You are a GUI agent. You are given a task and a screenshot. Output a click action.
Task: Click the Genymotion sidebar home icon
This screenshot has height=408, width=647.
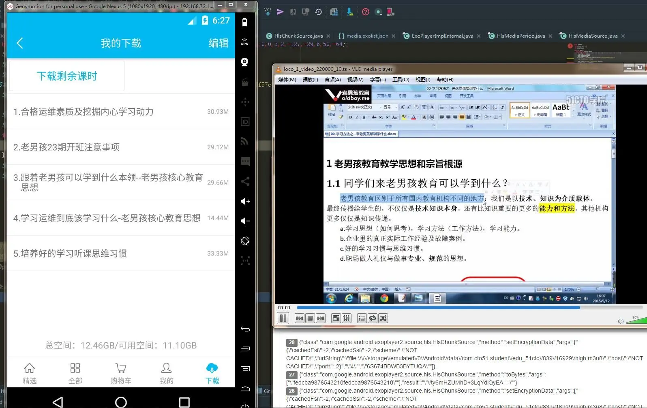245,389
